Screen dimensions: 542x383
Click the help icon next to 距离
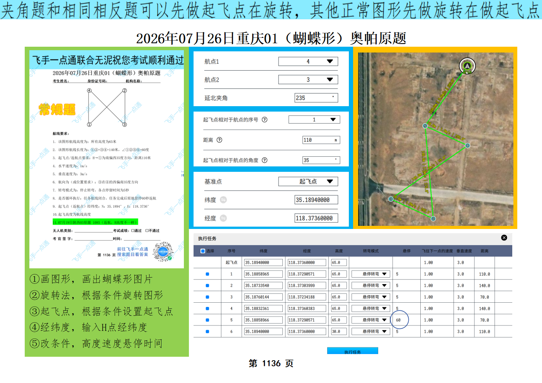(219, 140)
